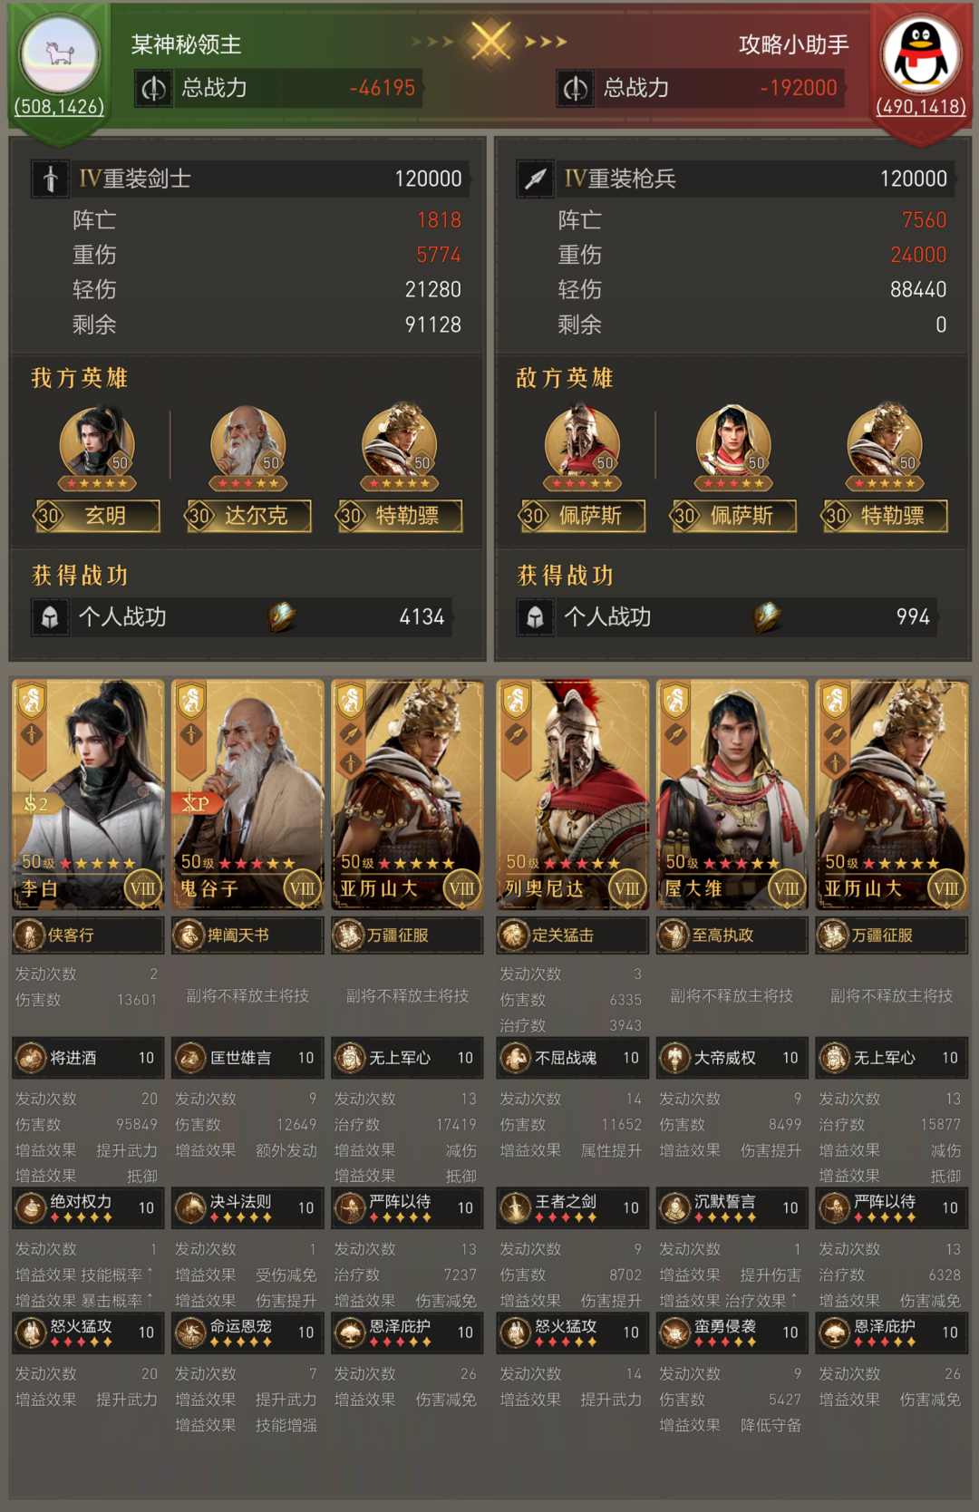Select 屋大维 hero card
Image resolution: width=979 pixels, height=1512 pixels.
732,794
